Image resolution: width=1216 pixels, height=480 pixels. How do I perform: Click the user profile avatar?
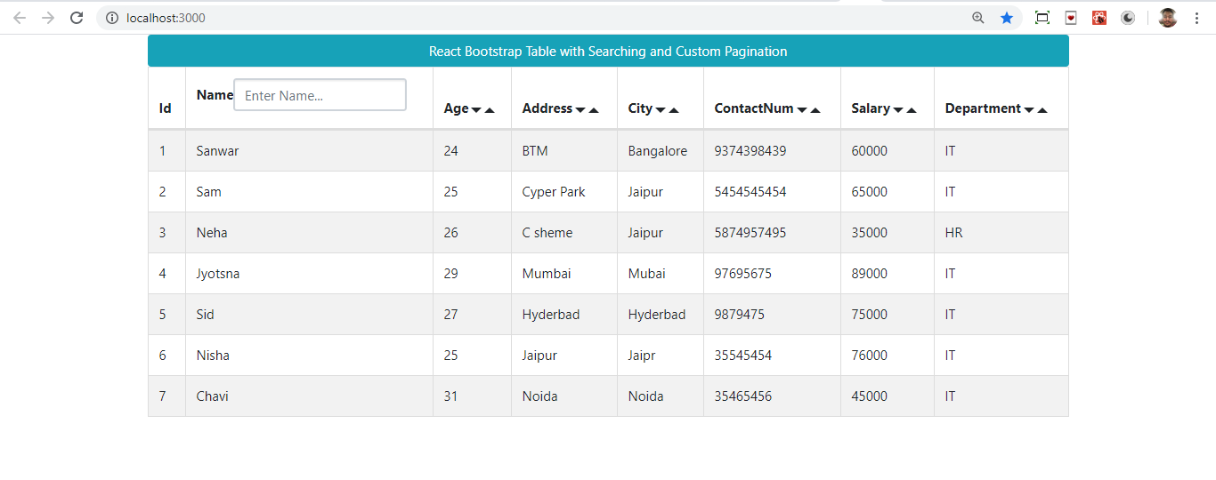coord(1168,18)
